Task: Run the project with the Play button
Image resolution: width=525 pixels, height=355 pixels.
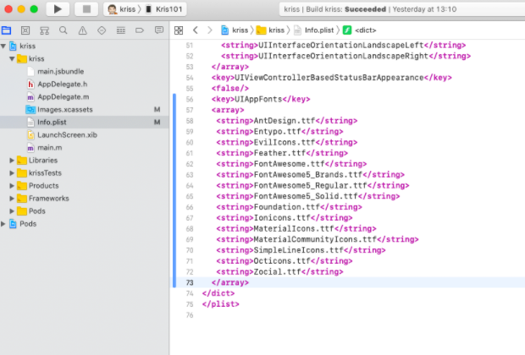Action: tap(58, 9)
